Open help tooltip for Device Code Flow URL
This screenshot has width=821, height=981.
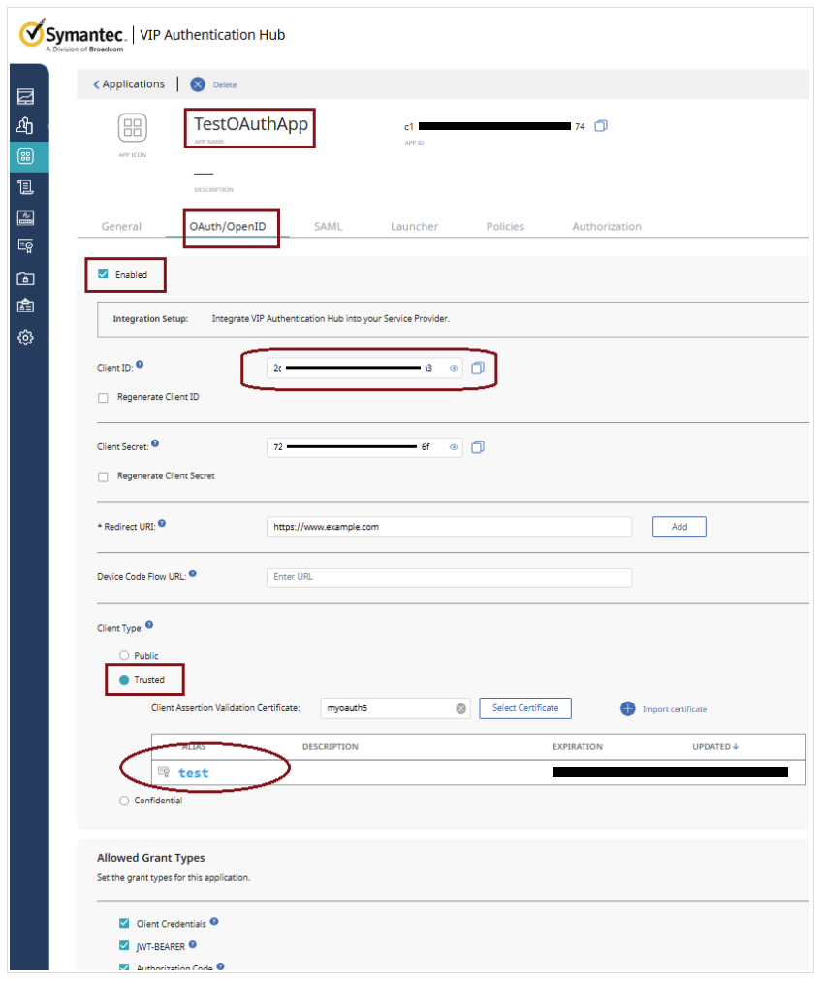193,573
